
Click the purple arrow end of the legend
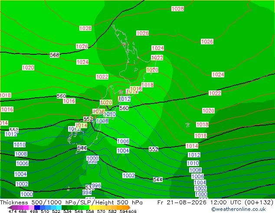pyautogui.click(x=10, y=207)
